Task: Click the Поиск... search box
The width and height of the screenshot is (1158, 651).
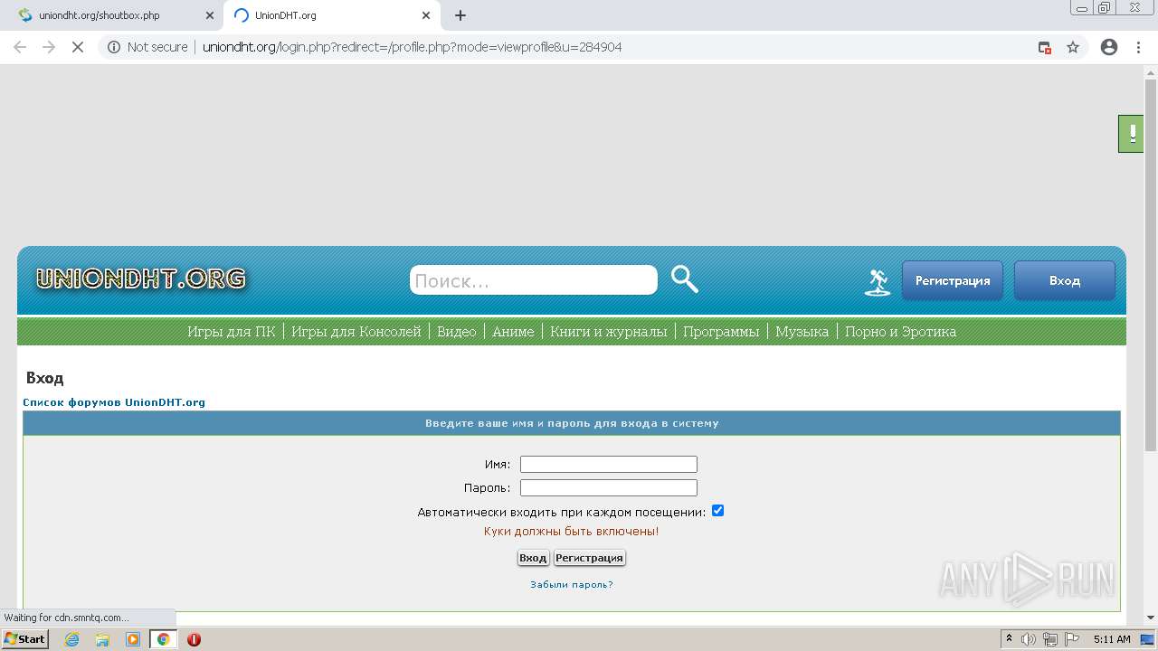Action: 534,280
